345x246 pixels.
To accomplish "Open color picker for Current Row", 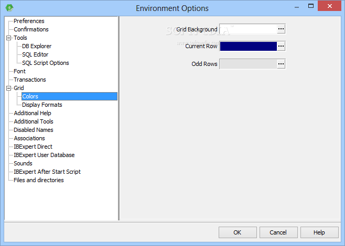I will pyautogui.click(x=281, y=46).
